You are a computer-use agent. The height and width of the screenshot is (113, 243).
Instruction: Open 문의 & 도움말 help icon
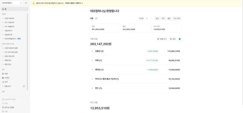[3, 107]
